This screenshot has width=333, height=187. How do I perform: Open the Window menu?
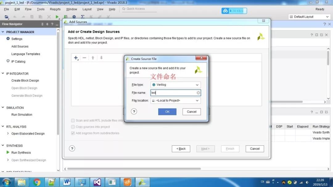(71, 9)
